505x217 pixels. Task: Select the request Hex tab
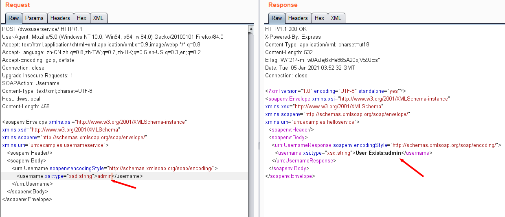coord(81,18)
